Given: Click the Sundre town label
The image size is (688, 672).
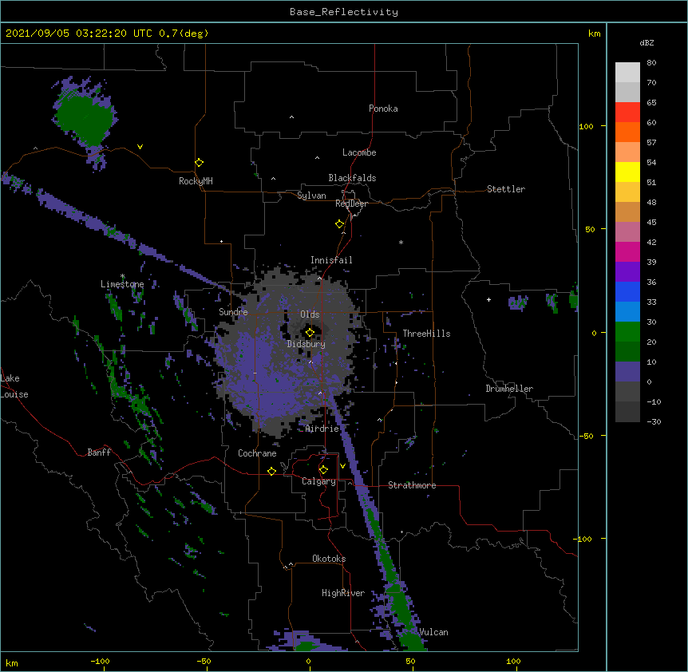Looking at the screenshot, I should (233, 312).
